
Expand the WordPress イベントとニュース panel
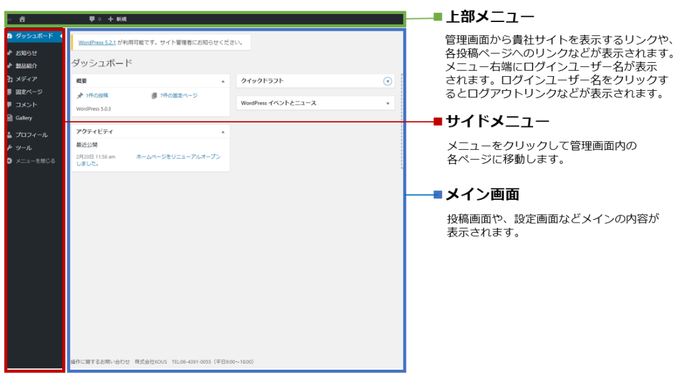point(387,104)
